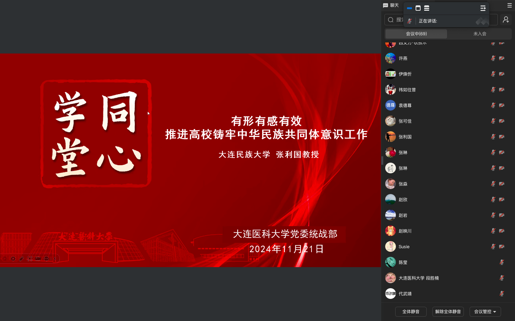Viewport: 515px width, 321px height.
Task: Click 赵岩's camera-off icon
Action: tap(502, 215)
